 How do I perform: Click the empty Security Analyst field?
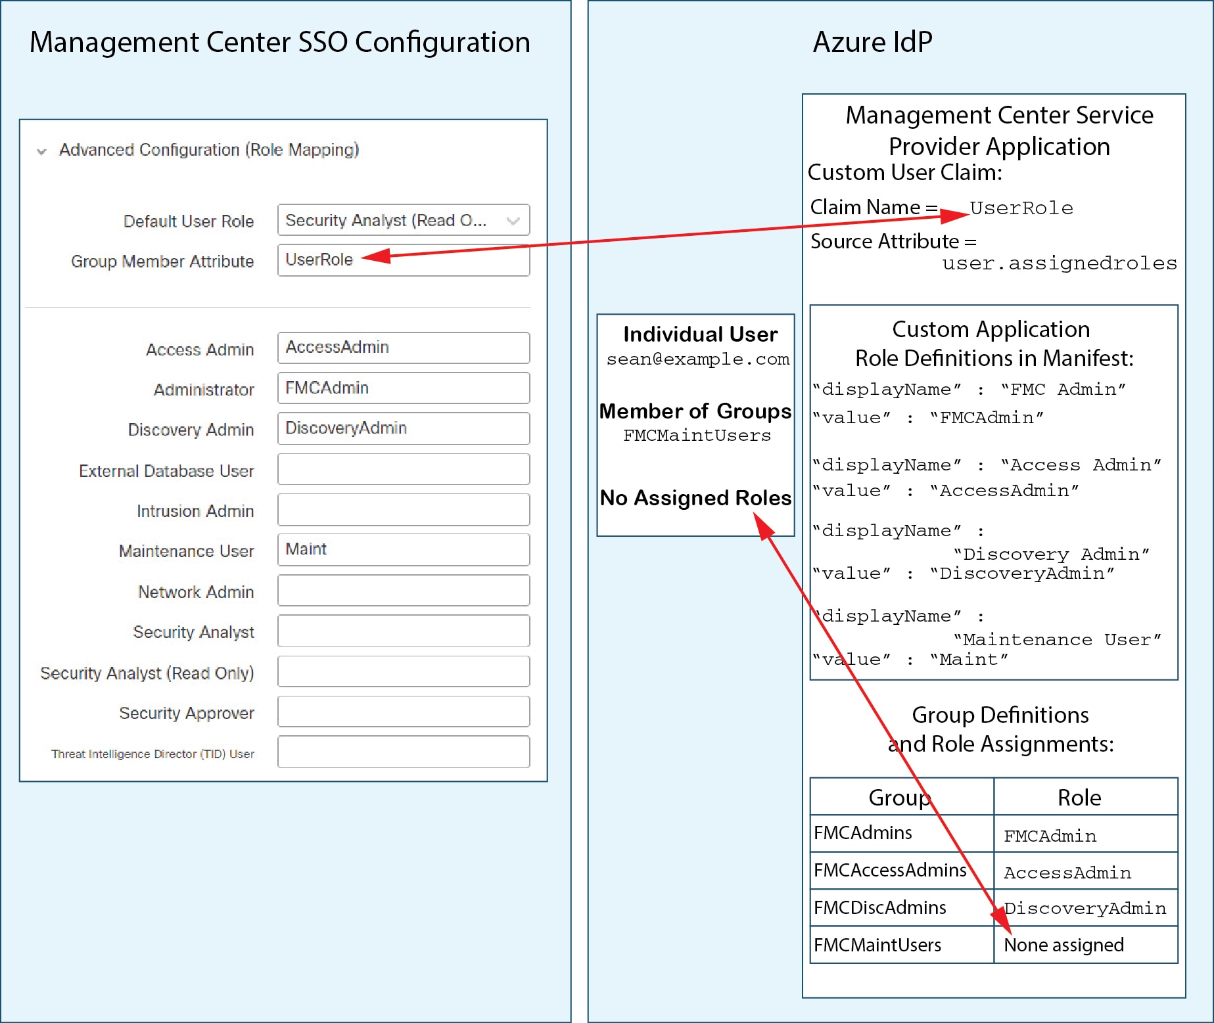pos(404,630)
